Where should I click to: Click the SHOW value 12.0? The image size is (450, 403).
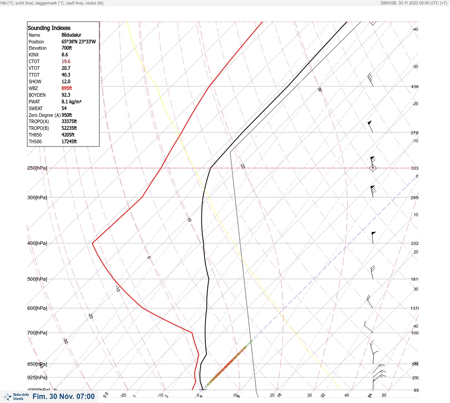pyautogui.click(x=66, y=81)
